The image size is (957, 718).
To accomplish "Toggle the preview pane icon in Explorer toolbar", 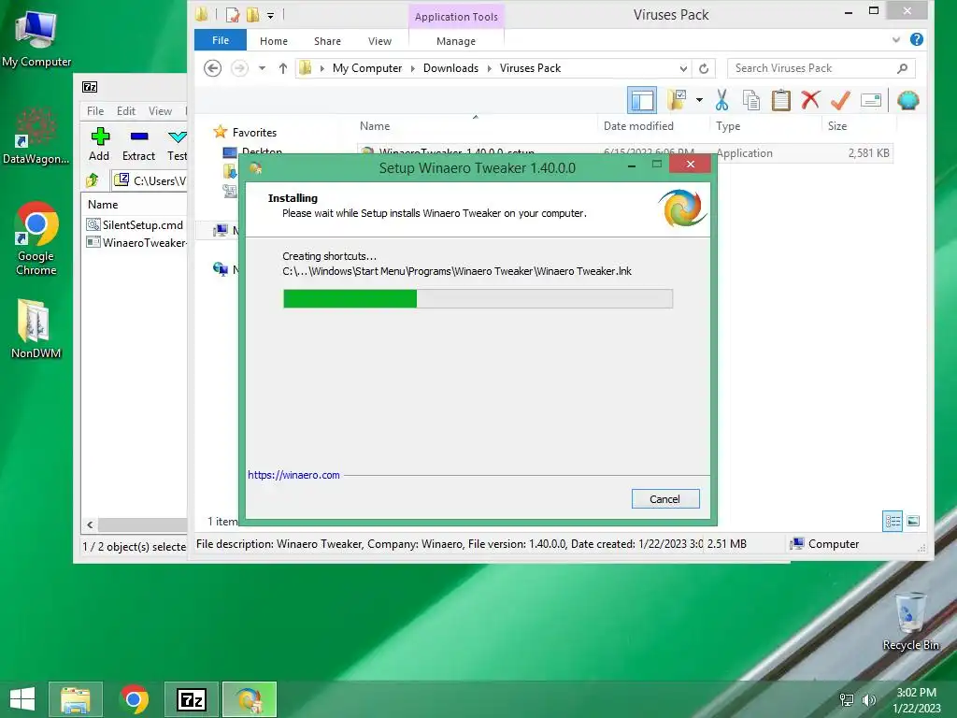I will pyautogui.click(x=642, y=100).
